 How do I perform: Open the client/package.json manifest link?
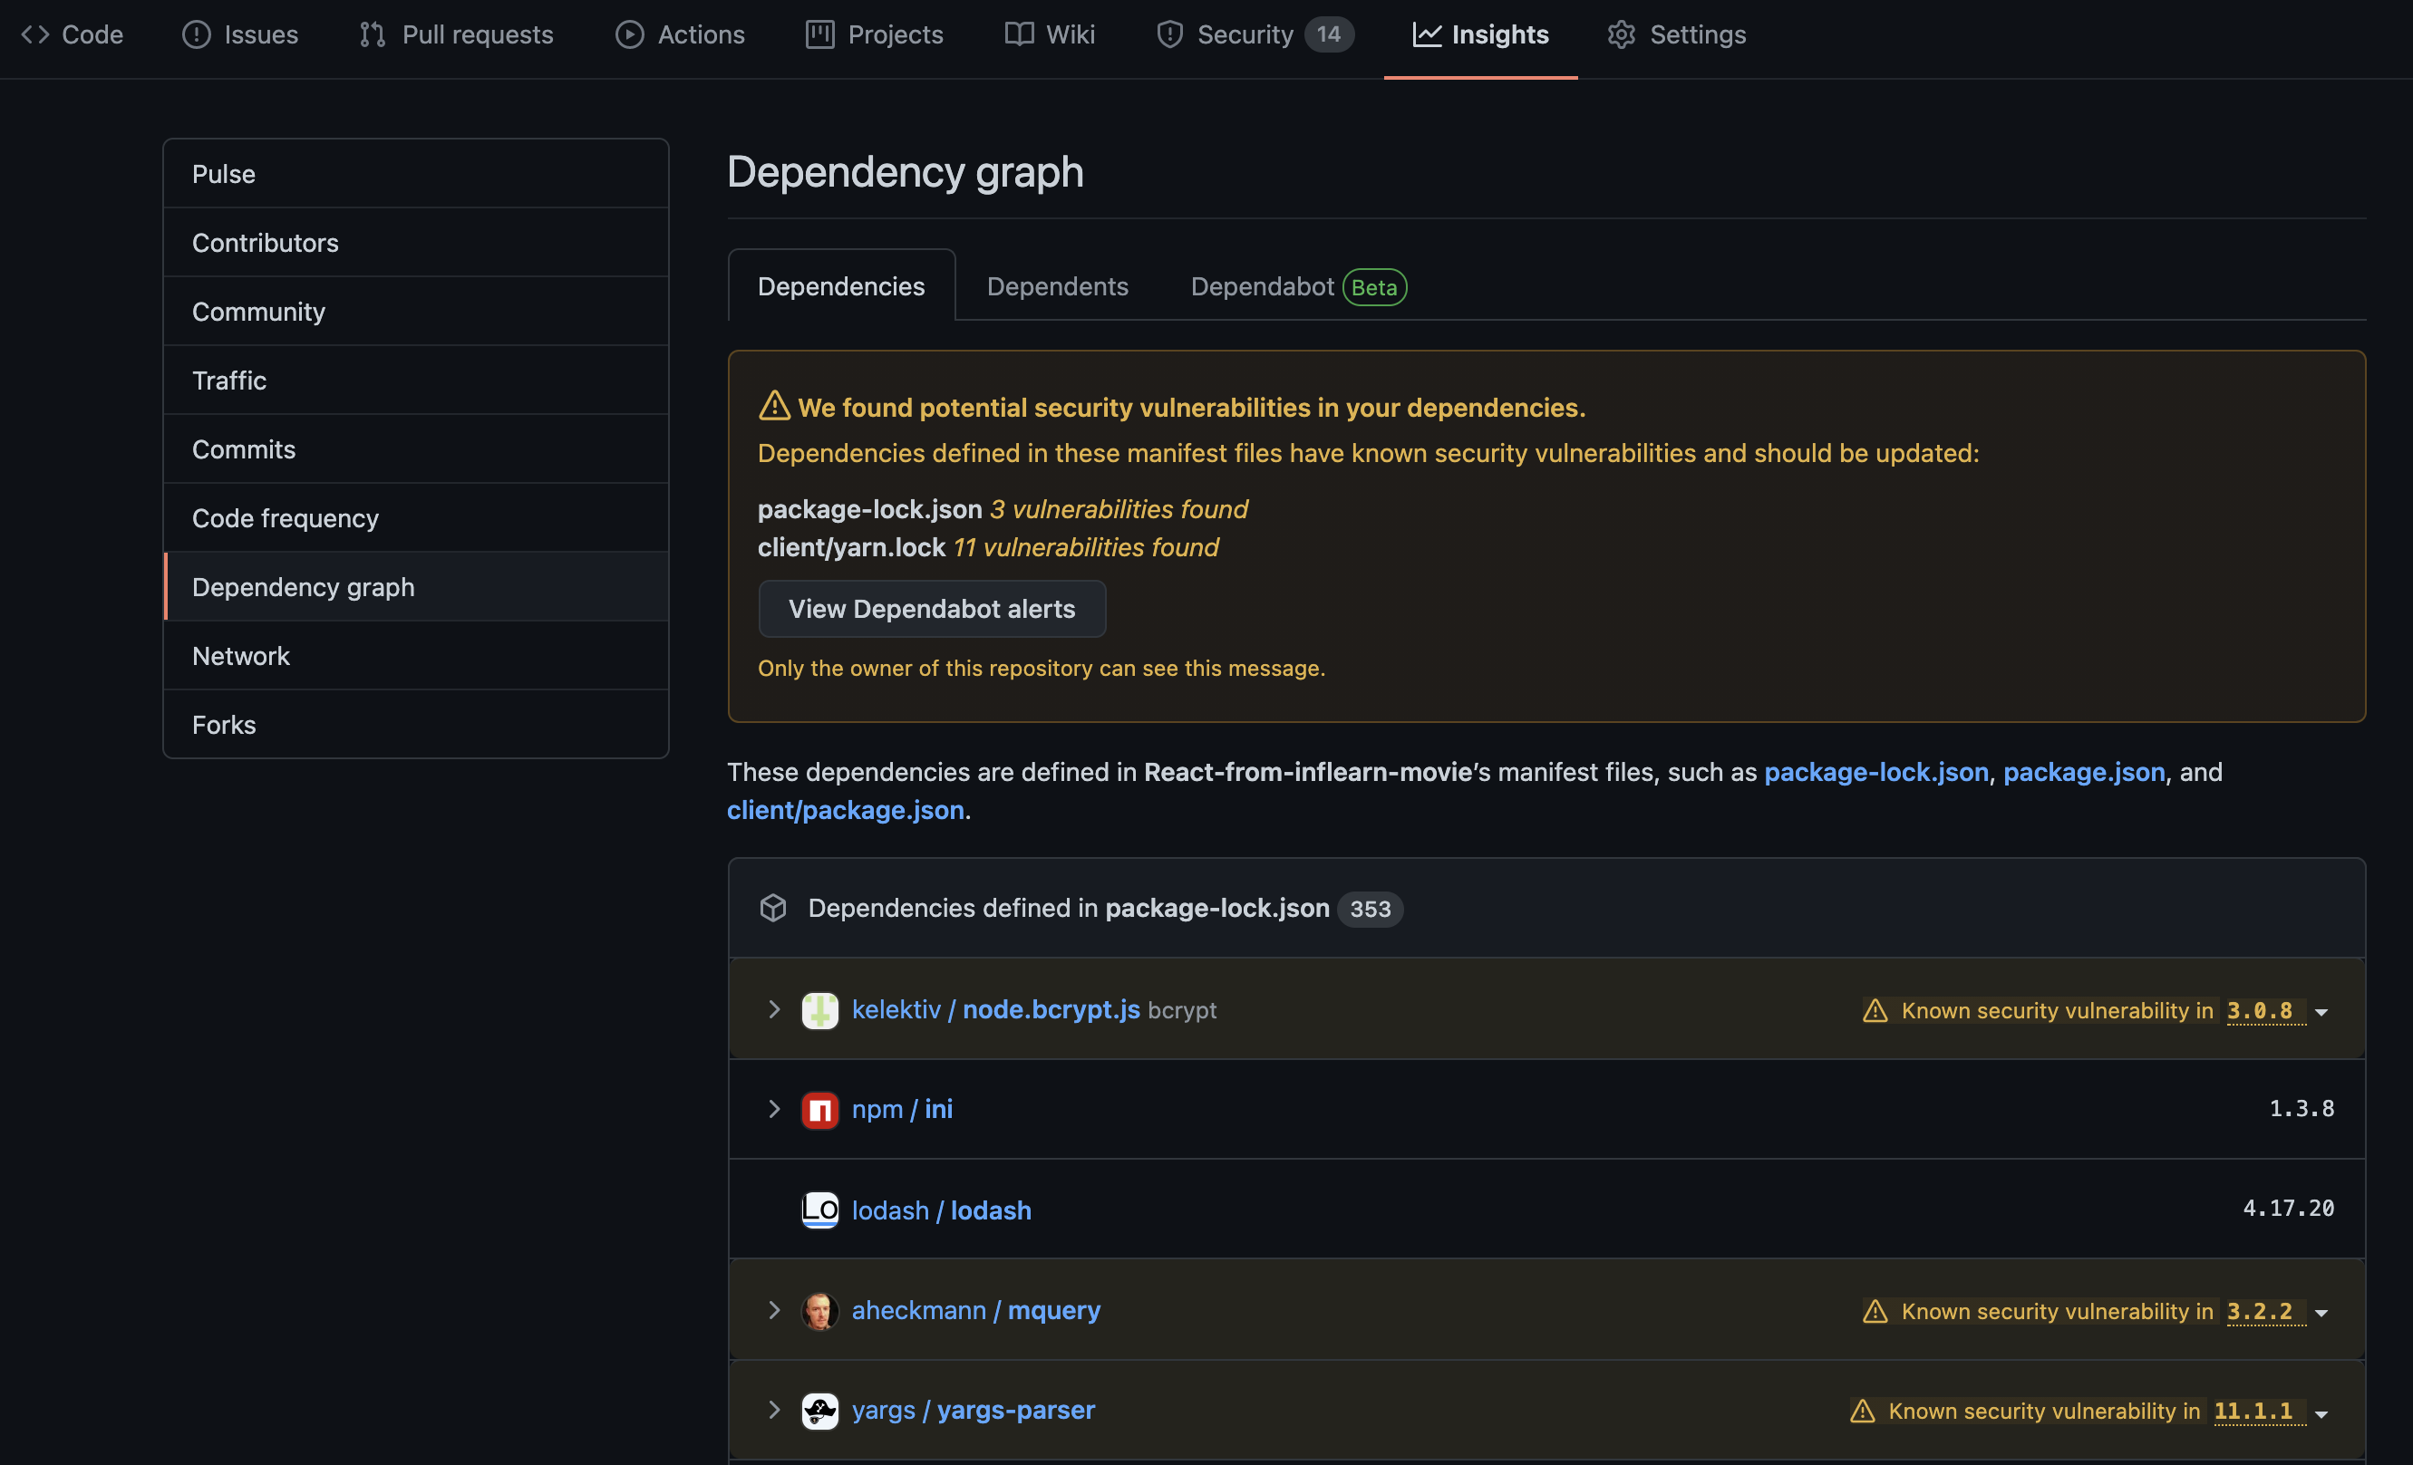845,810
